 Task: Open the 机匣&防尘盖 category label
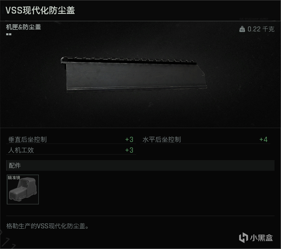[x=24, y=27]
